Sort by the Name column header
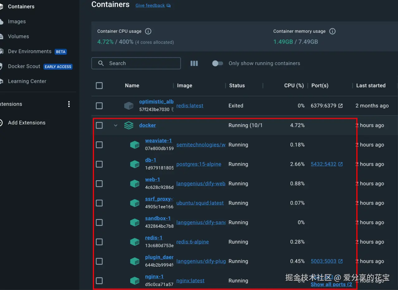 132,86
